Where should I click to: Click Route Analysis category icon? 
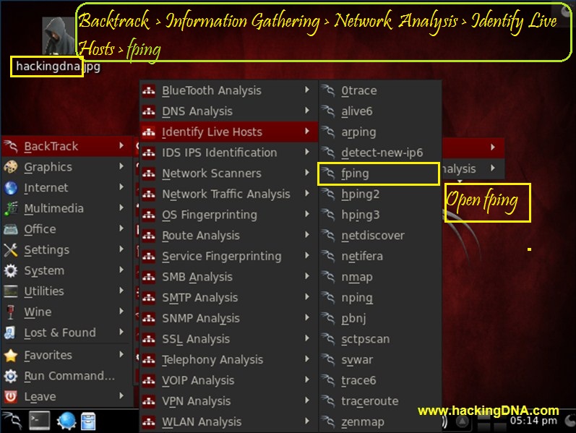click(x=149, y=235)
